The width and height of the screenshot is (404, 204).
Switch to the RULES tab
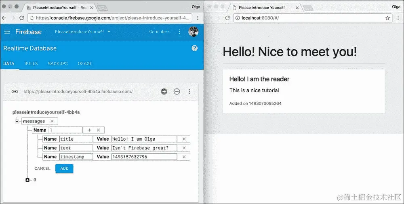pos(31,63)
